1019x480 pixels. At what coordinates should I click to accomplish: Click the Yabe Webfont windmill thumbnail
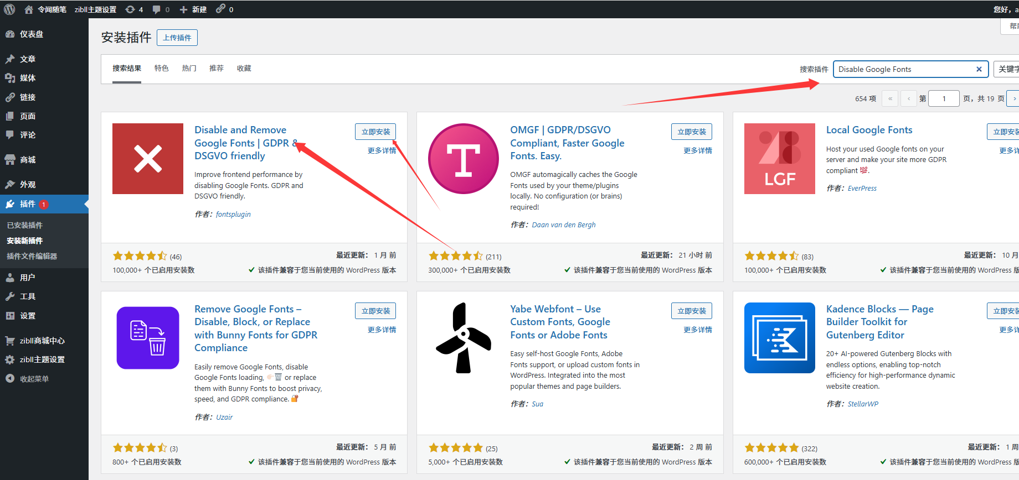pos(464,338)
